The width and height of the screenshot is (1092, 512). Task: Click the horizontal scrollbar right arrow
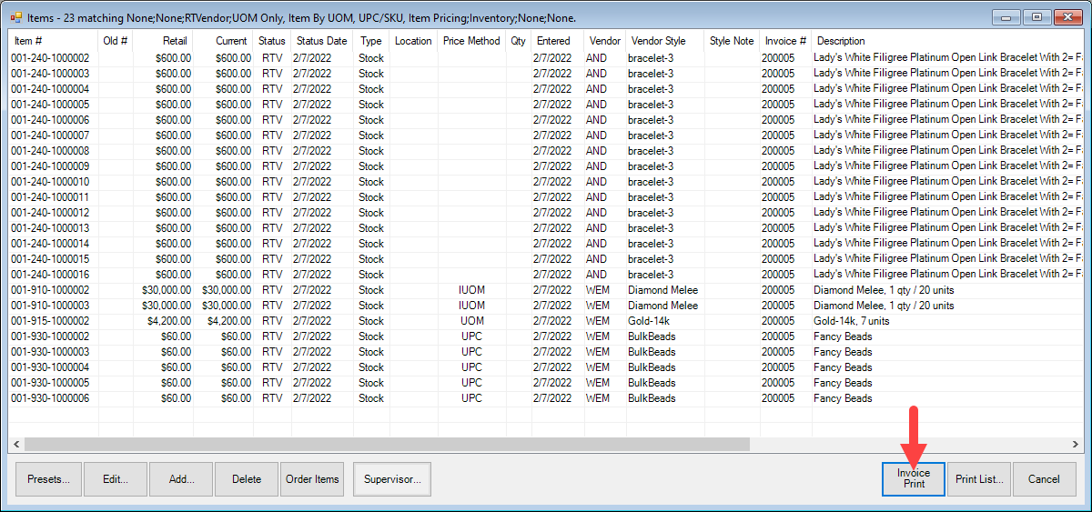1077,445
